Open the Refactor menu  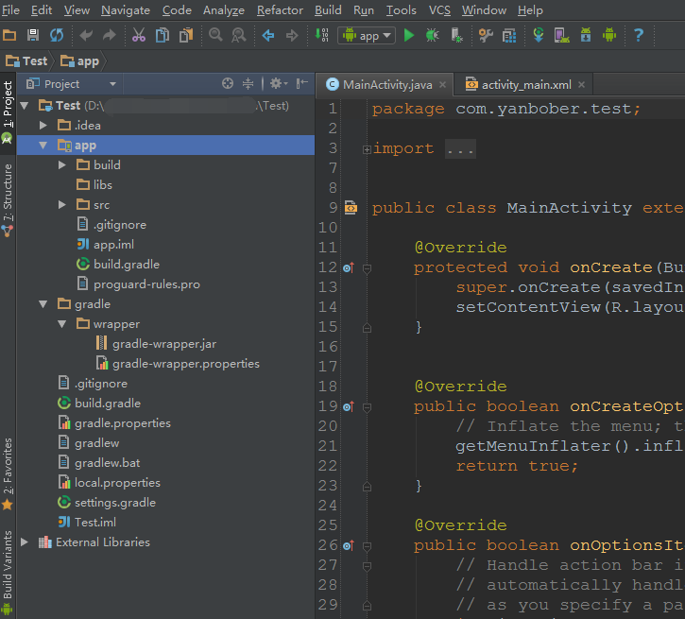click(281, 10)
